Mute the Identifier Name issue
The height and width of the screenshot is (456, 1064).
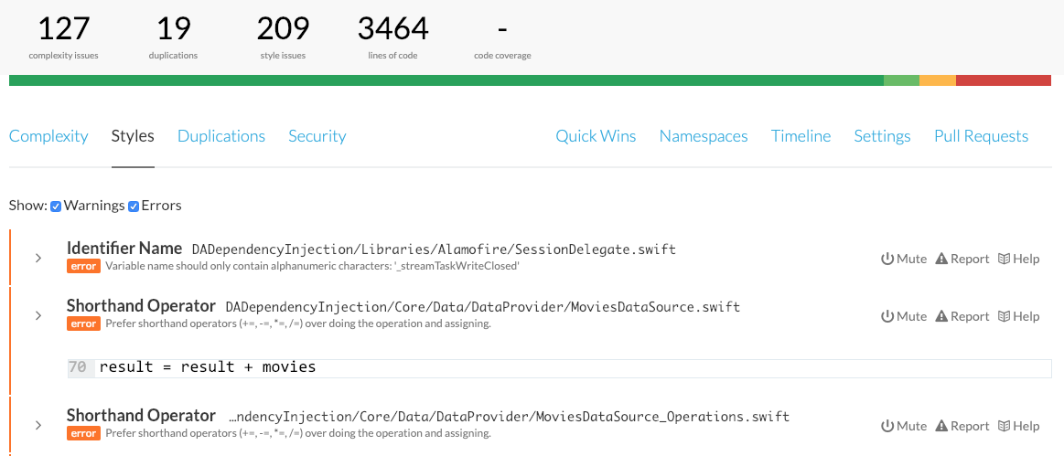pyautogui.click(x=904, y=259)
